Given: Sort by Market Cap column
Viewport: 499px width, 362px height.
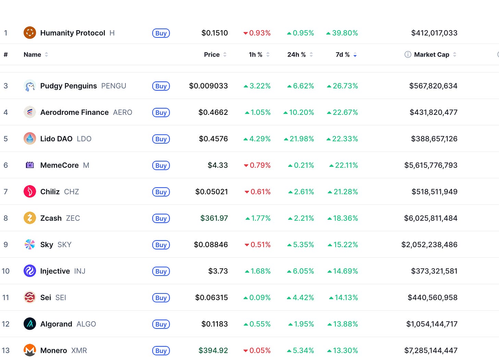Looking at the screenshot, I should tap(435, 55).
